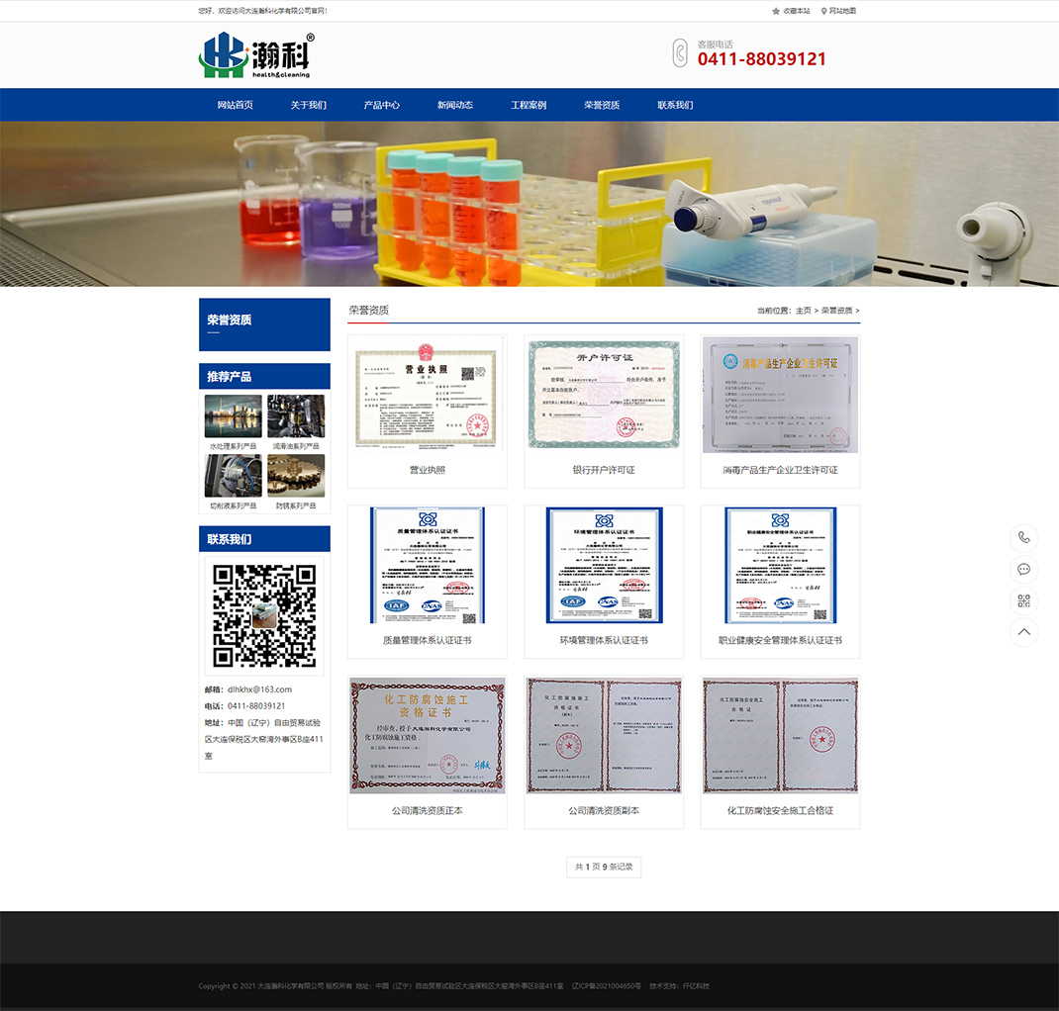
Task: Click the 银行开户许可证 title link
Action: coord(604,470)
